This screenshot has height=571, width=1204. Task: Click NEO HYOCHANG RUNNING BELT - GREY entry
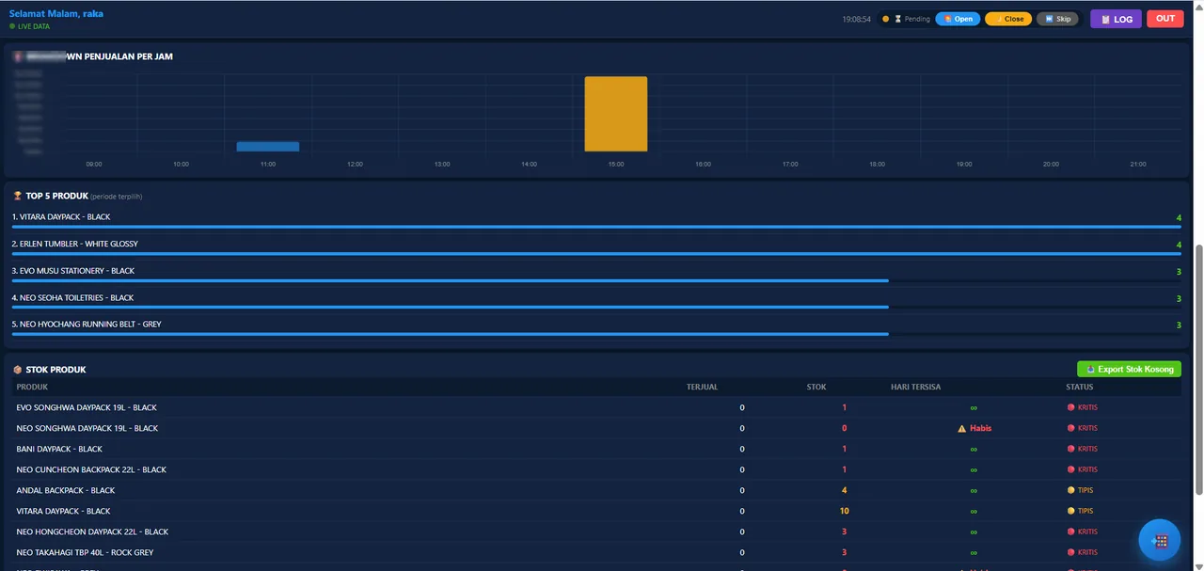click(87, 325)
